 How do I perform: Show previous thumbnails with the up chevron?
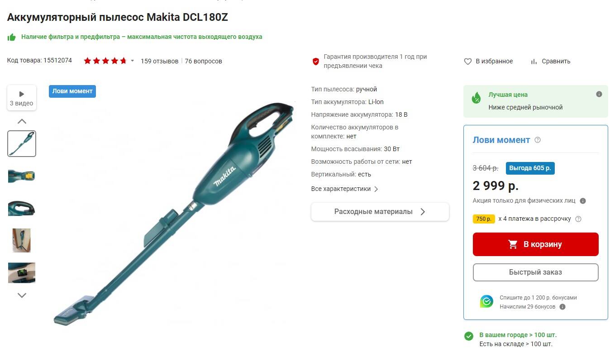point(22,121)
